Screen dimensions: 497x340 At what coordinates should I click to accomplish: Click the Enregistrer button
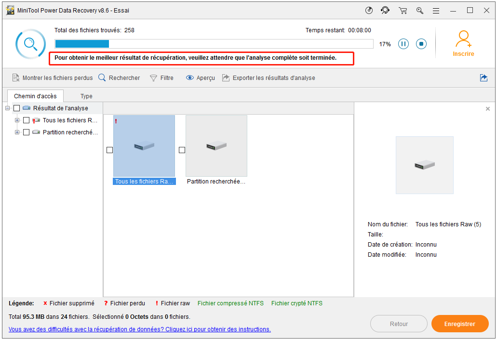click(460, 324)
